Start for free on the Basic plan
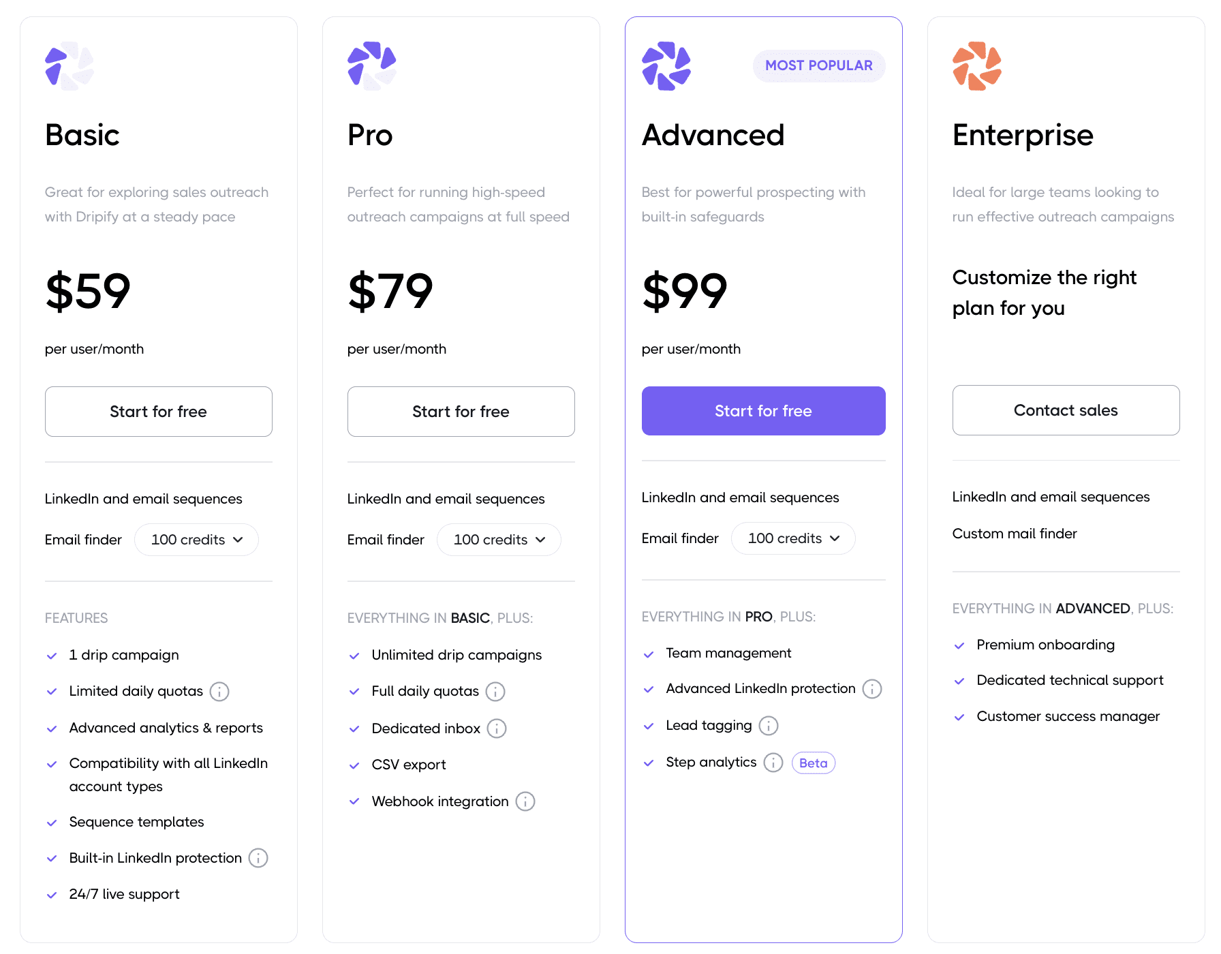This screenshot has height=954, width=1221. (159, 412)
